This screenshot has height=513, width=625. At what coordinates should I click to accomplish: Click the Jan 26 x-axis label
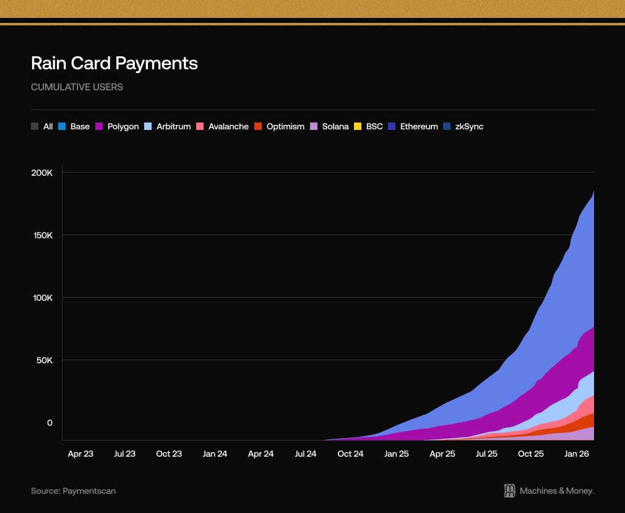coord(576,454)
